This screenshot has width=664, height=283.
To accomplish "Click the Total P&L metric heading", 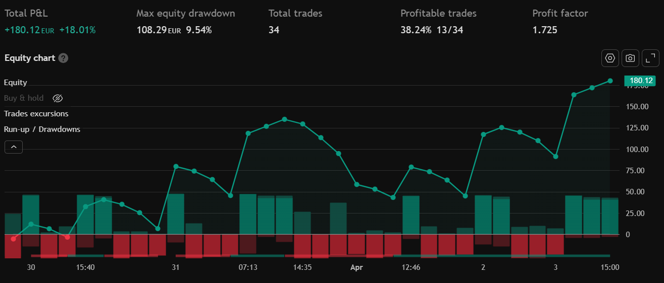I will 26,14.
